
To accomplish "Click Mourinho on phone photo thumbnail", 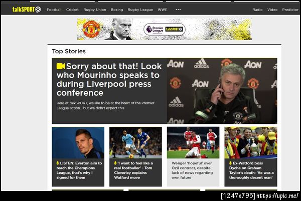I will click(222, 91).
